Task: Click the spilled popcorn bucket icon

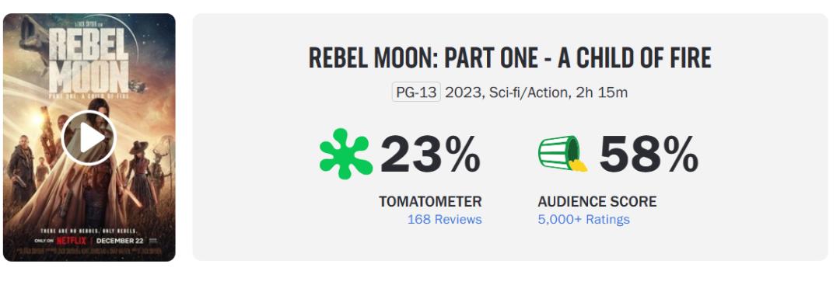Action: (562, 154)
